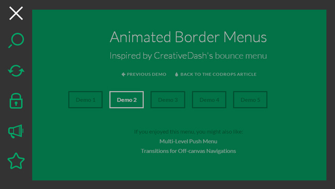
Task: Click the droplet icon beside Back to Codrops
Action: [x=176, y=74]
